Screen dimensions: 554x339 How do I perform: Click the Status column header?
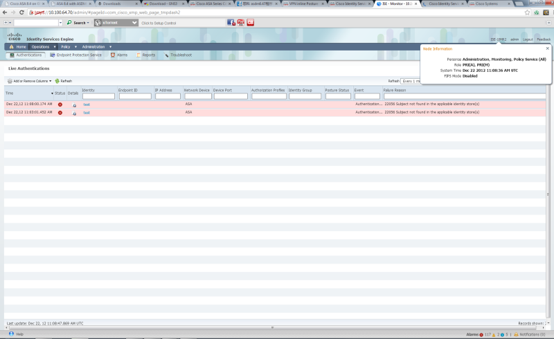[60, 93]
